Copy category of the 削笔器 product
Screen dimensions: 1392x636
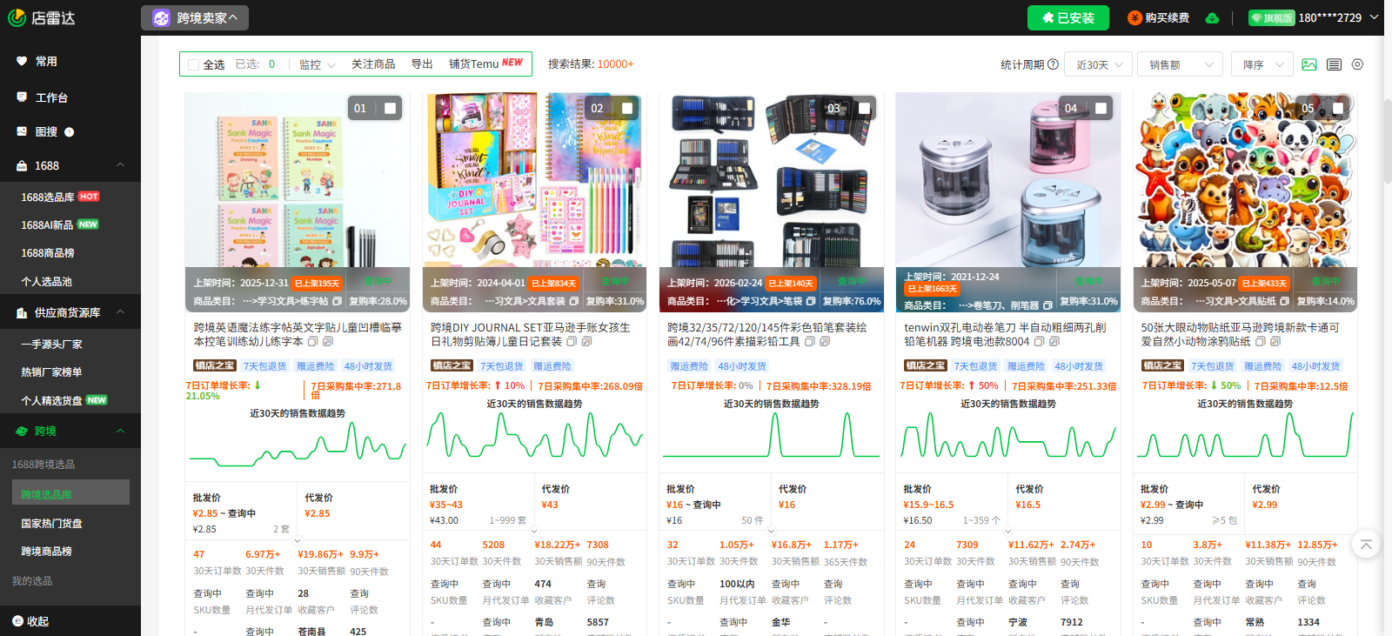click(1047, 305)
